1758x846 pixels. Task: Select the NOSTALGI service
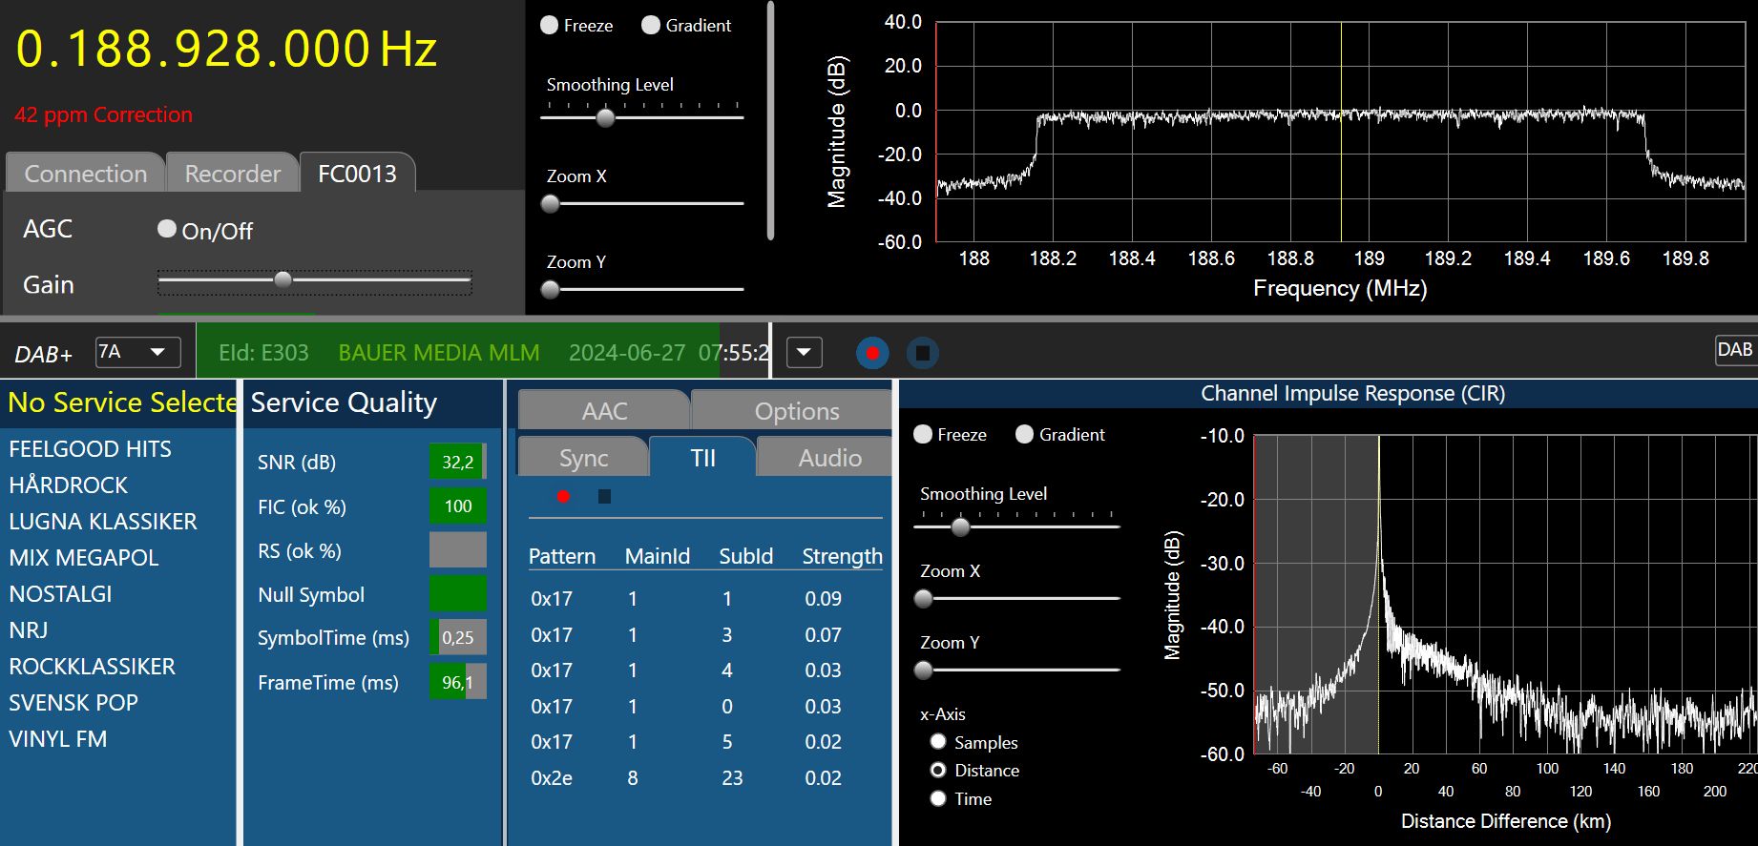coord(60,594)
